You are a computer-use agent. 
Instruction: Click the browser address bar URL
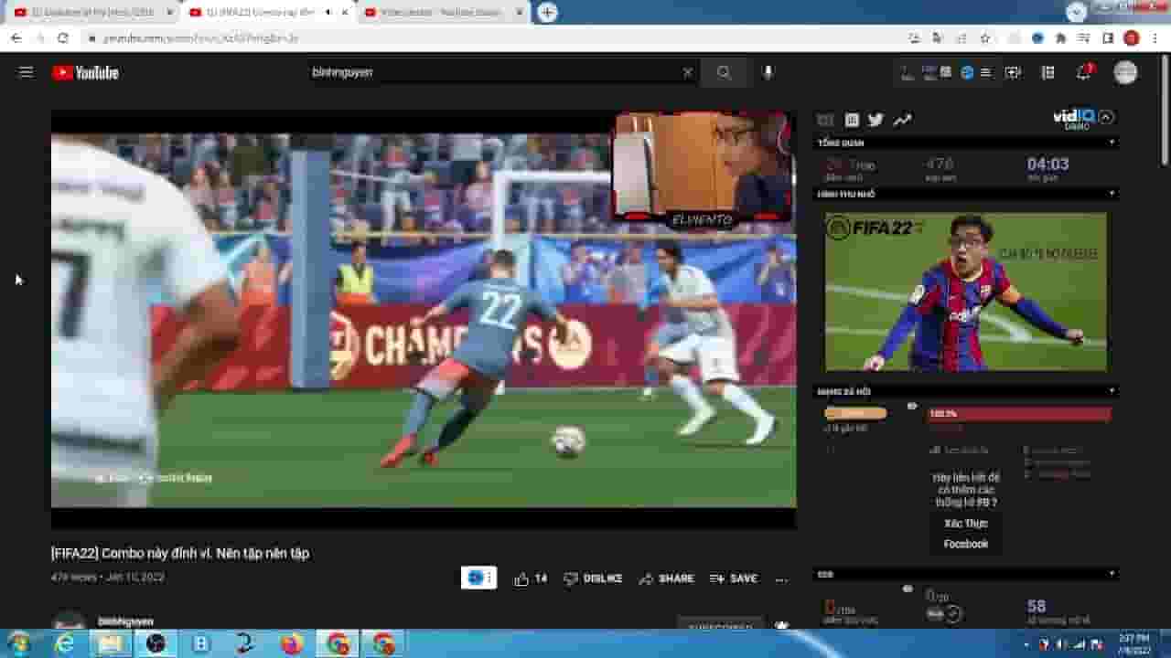tap(201, 38)
